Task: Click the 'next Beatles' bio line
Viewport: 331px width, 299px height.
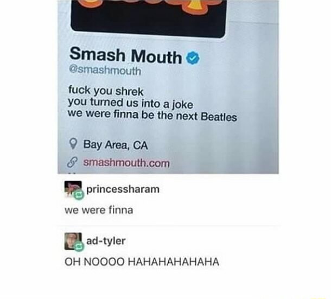Action: pos(152,116)
